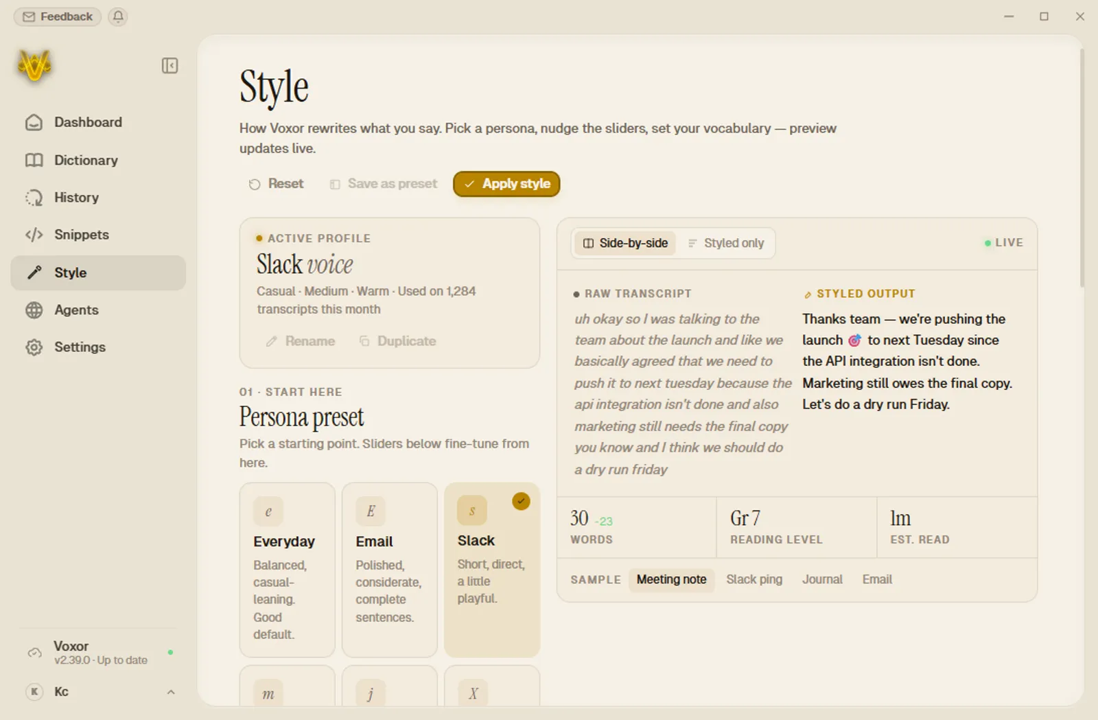The width and height of the screenshot is (1098, 720).
Task: Click the Slack card checkmark badge
Action: (x=522, y=501)
